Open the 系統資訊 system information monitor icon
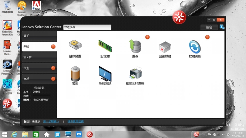 click(105, 74)
